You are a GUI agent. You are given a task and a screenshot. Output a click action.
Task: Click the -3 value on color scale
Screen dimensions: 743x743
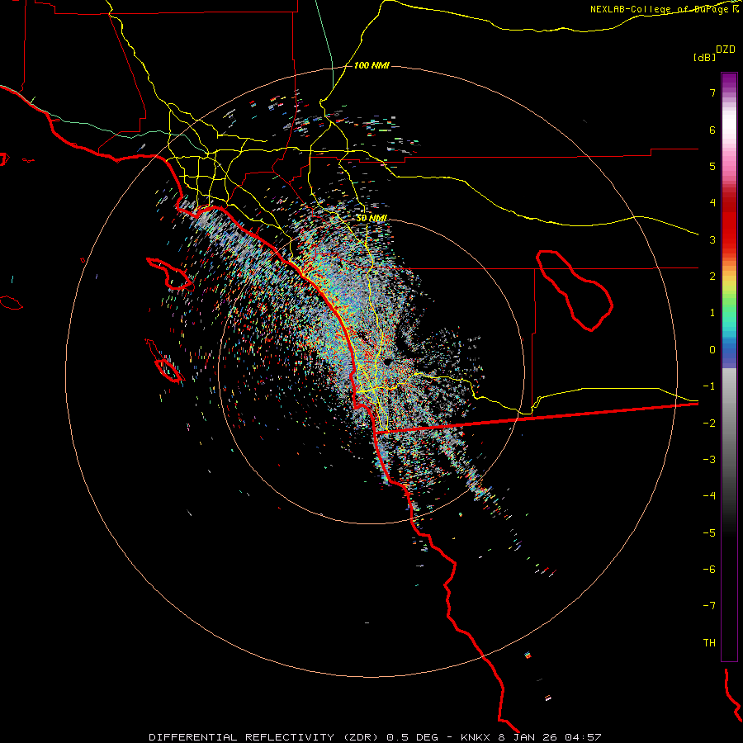point(709,460)
